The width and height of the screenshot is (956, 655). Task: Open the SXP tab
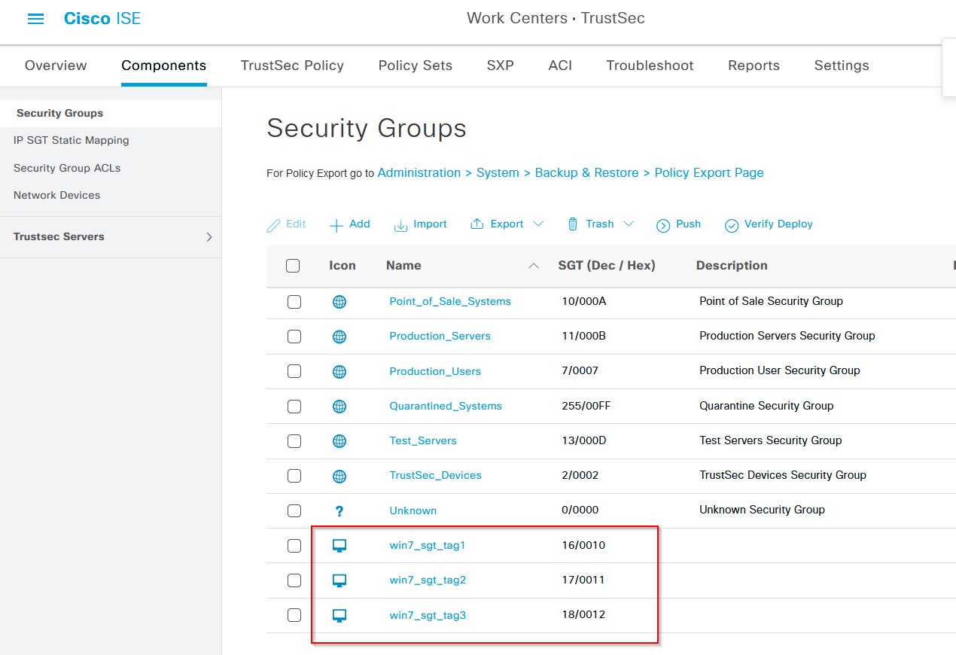point(501,65)
